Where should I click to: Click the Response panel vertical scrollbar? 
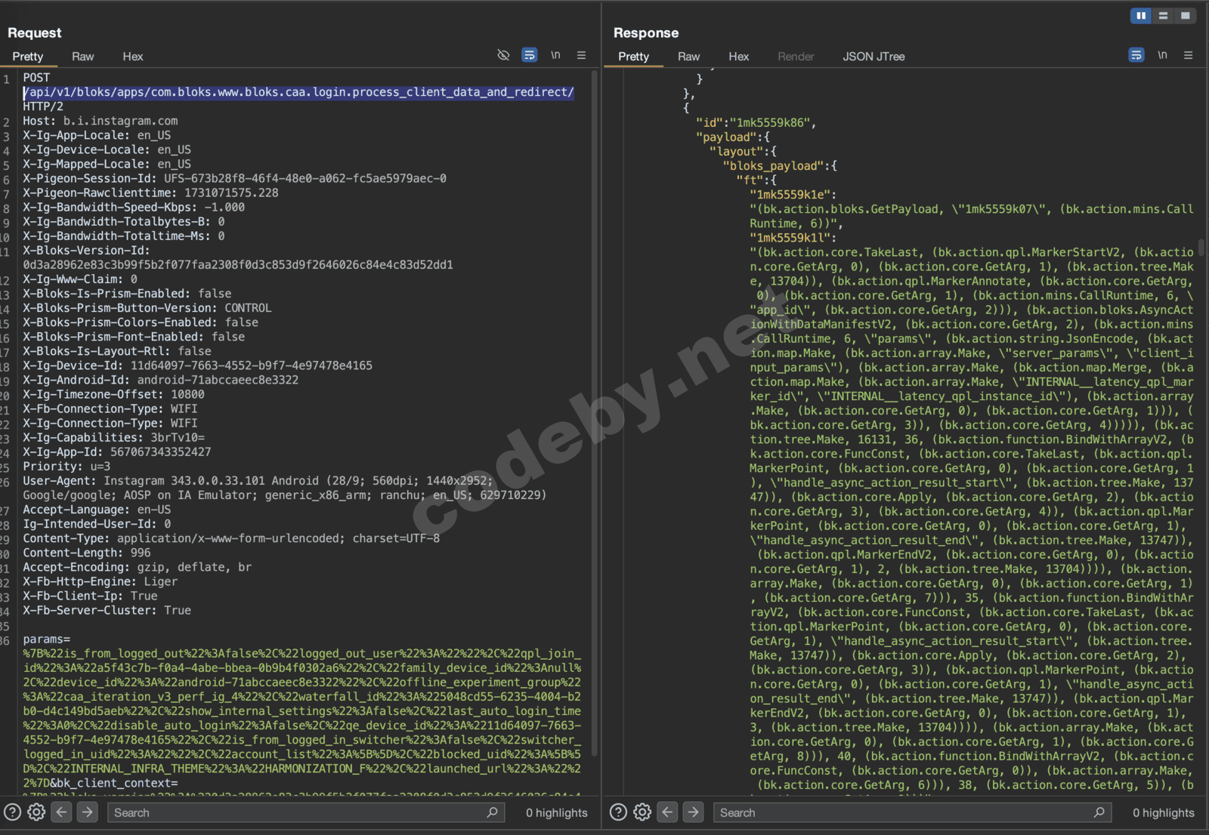pos(1201,247)
